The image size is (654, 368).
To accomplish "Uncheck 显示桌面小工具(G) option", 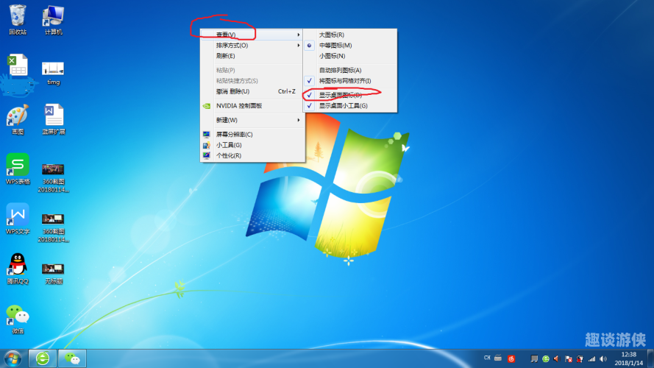I will (350, 106).
